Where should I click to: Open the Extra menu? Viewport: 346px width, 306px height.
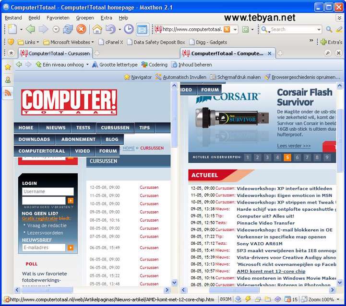click(106, 18)
